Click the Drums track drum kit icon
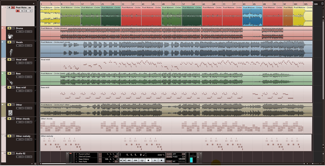 coord(10,37)
